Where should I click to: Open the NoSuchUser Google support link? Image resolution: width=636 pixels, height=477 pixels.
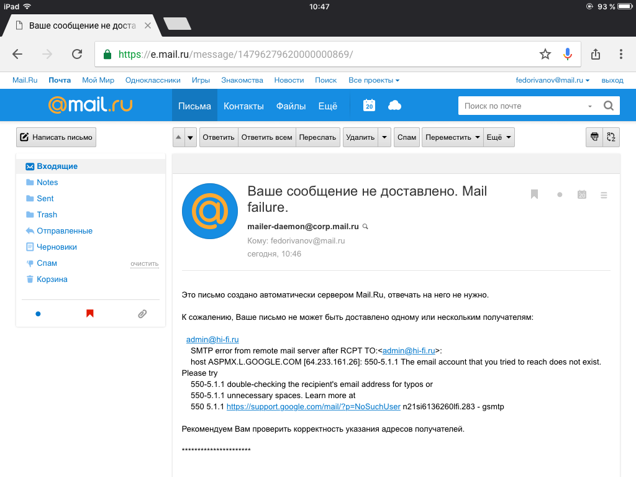[x=313, y=406]
